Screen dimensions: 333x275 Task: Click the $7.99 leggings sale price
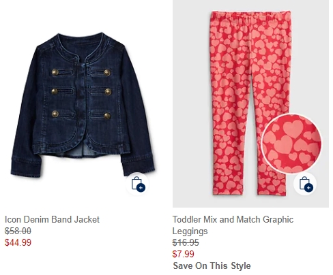[184, 254]
